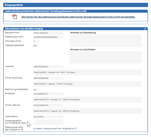The height and width of the screenshot is (137, 151).
Task: Click the 'Bezugsnummer *' label
Action: (x=13, y=33)
